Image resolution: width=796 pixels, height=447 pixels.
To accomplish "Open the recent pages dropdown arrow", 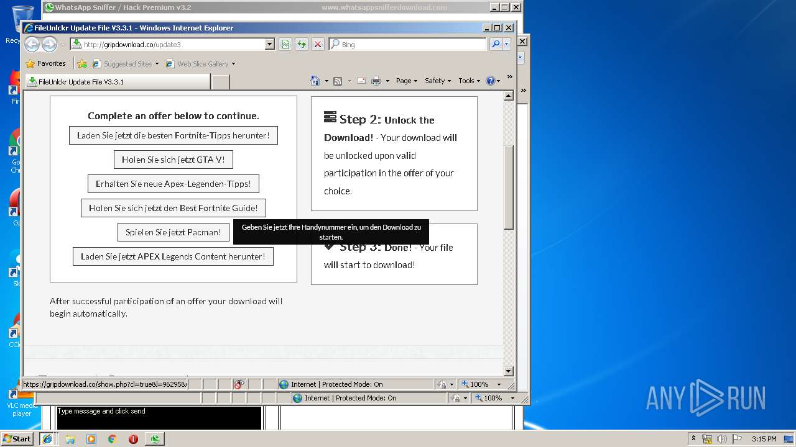I will [62, 45].
